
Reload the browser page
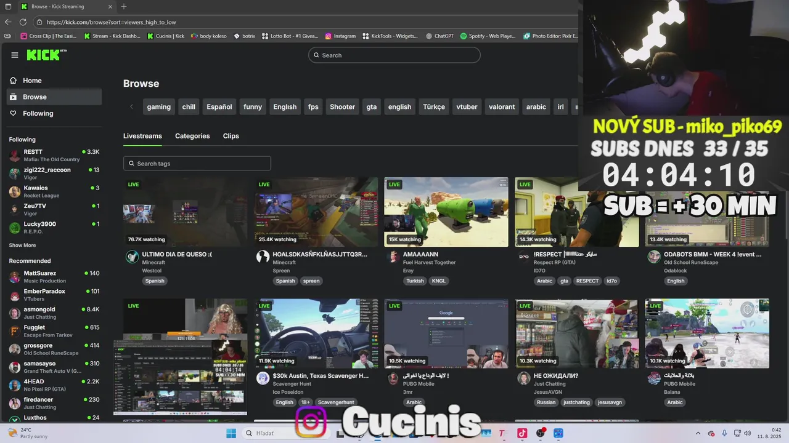click(24, 22)
